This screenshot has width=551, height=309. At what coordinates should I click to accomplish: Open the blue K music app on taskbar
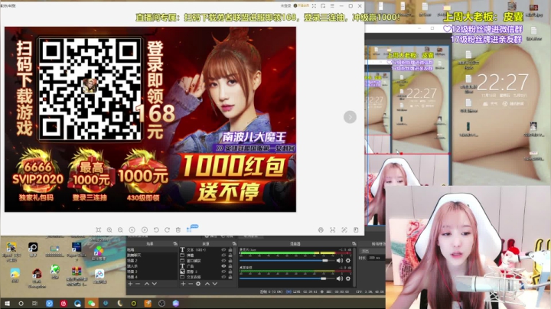coord(50,303)
